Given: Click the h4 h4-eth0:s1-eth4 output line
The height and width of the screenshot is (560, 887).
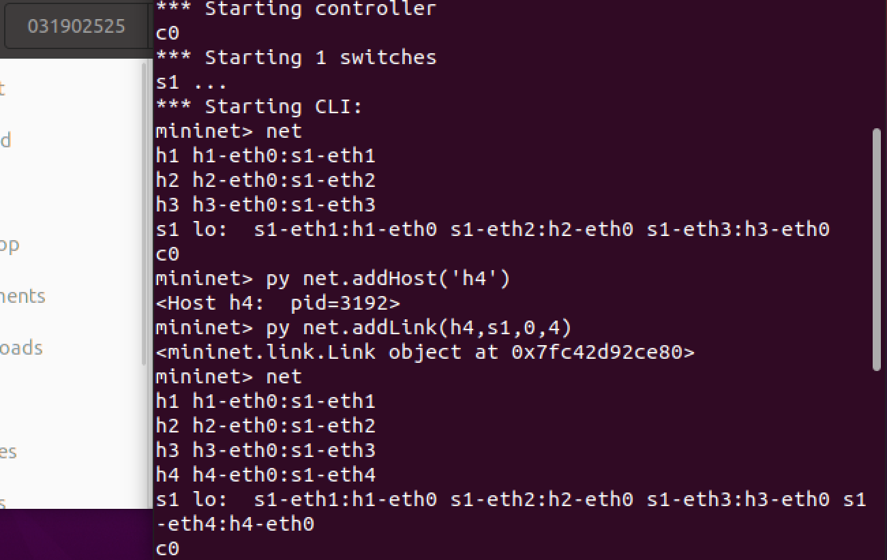Looking at the screenshot, I should pos(266,475).
